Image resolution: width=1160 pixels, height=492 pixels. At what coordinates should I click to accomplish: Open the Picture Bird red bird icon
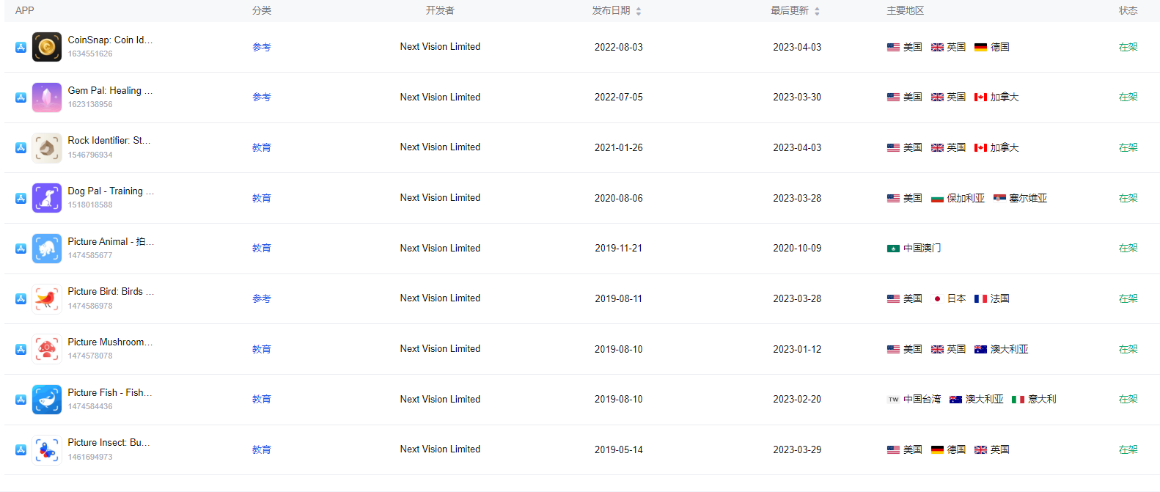[x=47, y=298]
